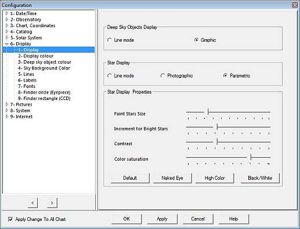Select the 1- Date/Time label
The width and height of the screenshot is (300, 229).
click(23, 13)
